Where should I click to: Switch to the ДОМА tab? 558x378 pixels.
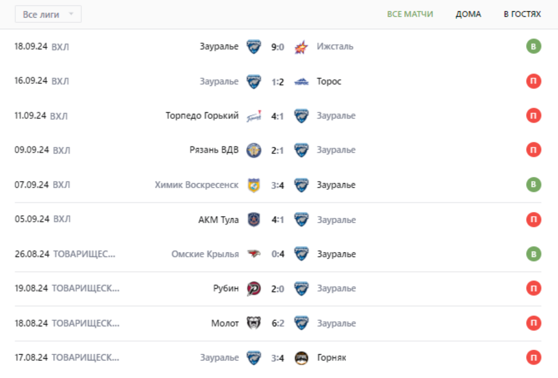(468, 14)
